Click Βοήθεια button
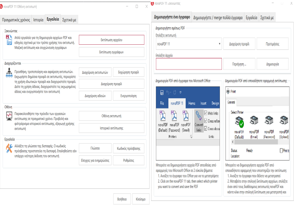The image size is (301, 206). coord(122,199)
